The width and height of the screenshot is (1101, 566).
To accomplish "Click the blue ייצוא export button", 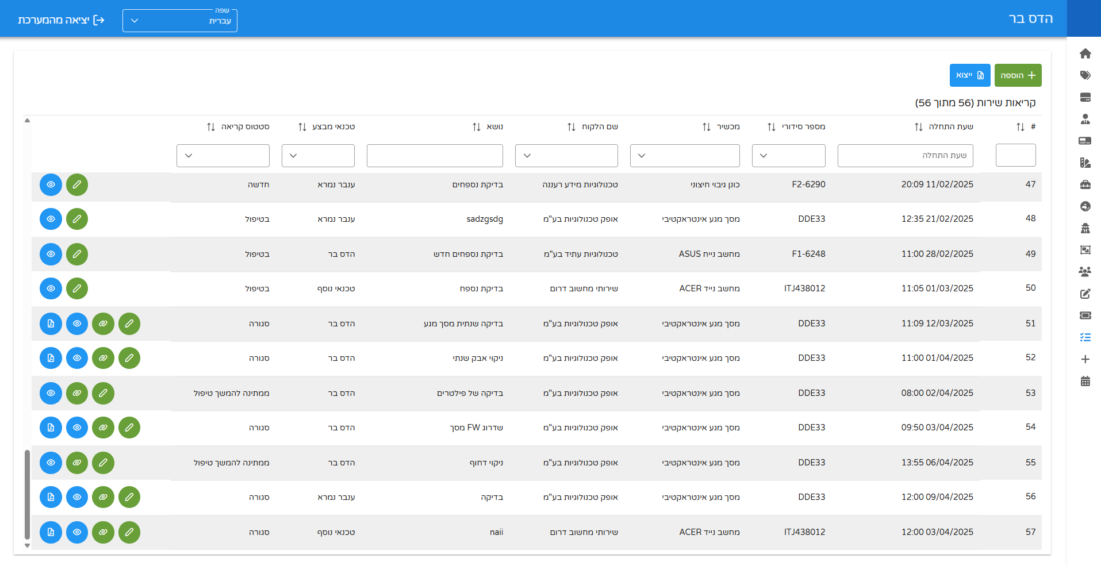I will pyautogui.click(x=970, y=75).
